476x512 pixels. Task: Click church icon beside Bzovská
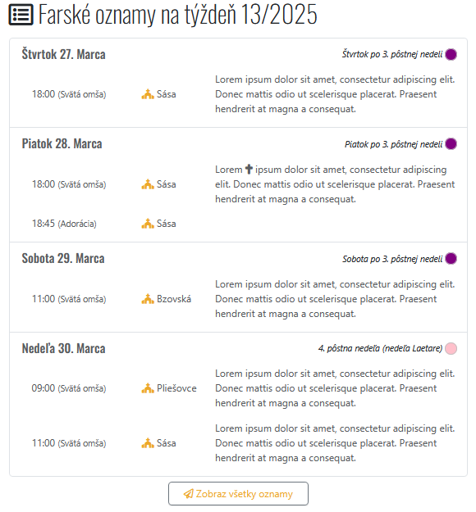point(148,299)
